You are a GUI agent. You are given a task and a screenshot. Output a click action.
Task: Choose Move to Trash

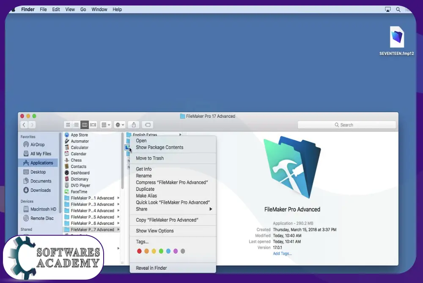point(173,158)
